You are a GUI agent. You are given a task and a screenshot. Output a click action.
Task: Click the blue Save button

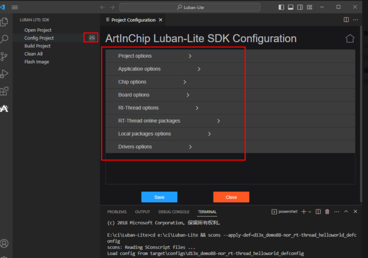pos(159,197)
